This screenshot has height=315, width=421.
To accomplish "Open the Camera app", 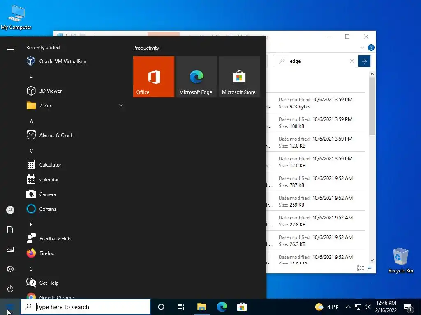I will point(42,194).
